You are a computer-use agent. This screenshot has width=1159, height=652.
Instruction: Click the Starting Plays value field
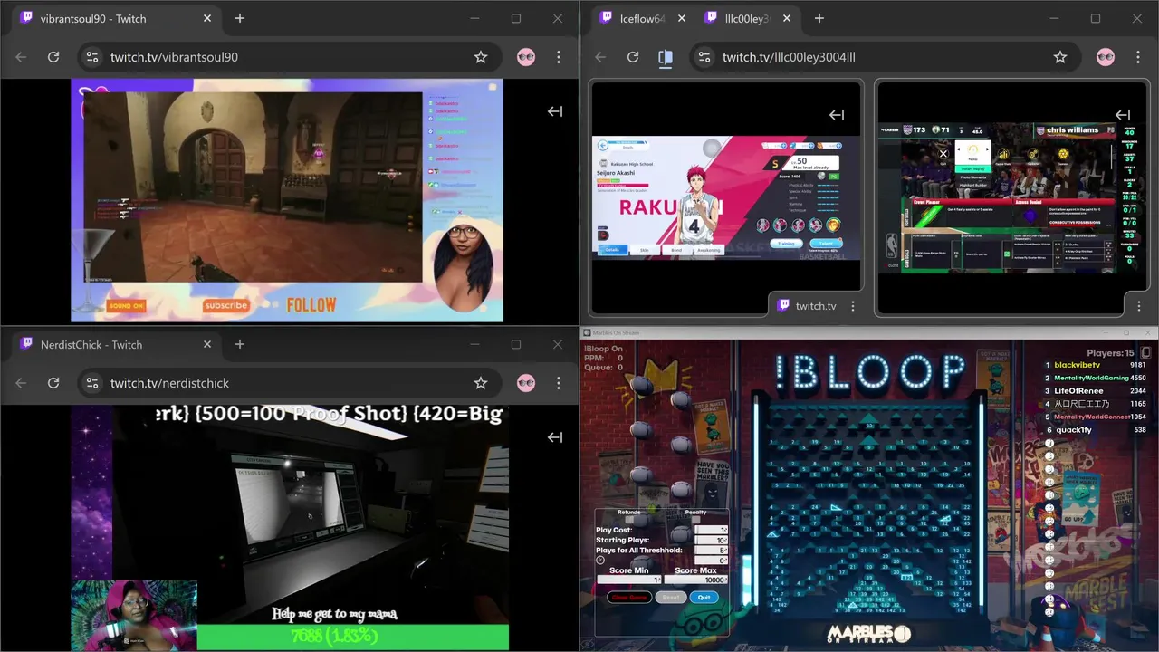click(x=711, y=541)
